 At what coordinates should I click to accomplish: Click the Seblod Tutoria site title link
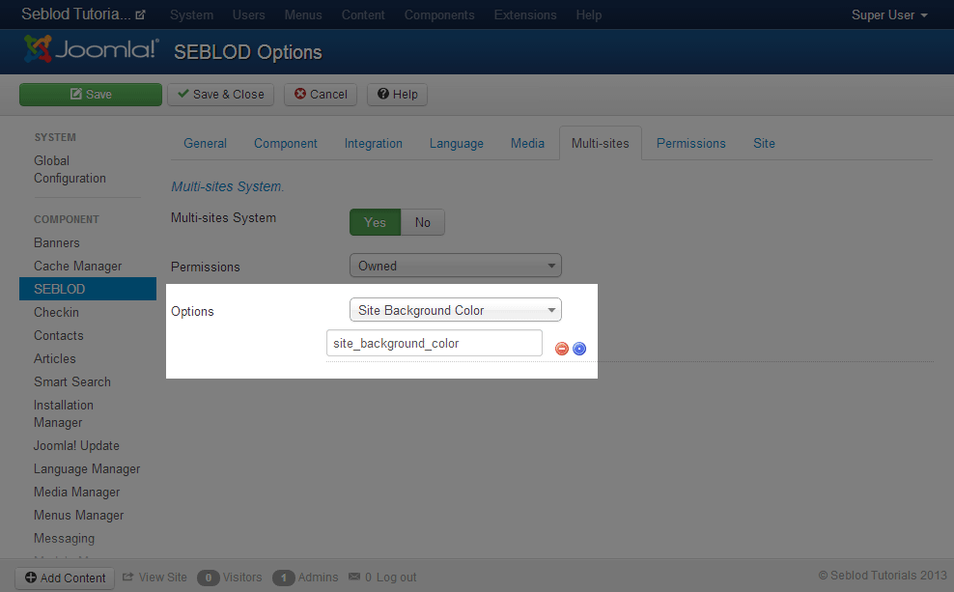(76, 14)
